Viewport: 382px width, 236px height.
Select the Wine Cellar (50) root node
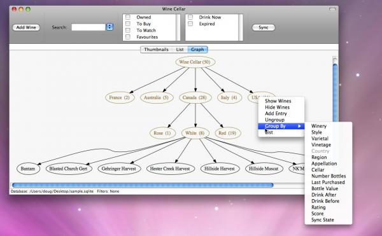click(195, 62)
